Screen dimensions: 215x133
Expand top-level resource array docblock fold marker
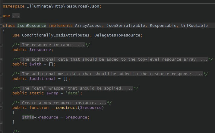click(1, 59)
